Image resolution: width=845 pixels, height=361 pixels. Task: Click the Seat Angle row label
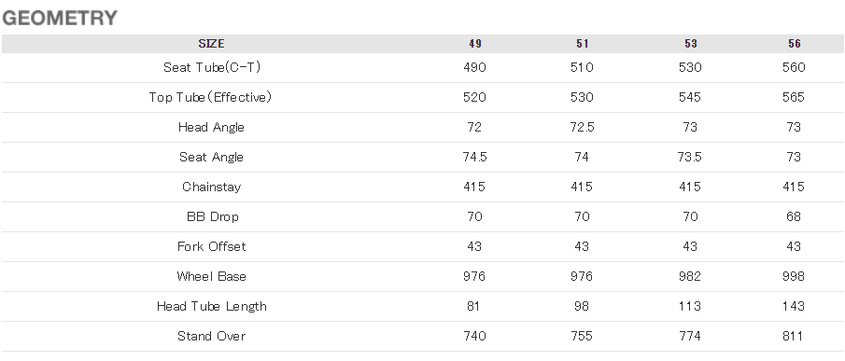[x=211, y=157]
